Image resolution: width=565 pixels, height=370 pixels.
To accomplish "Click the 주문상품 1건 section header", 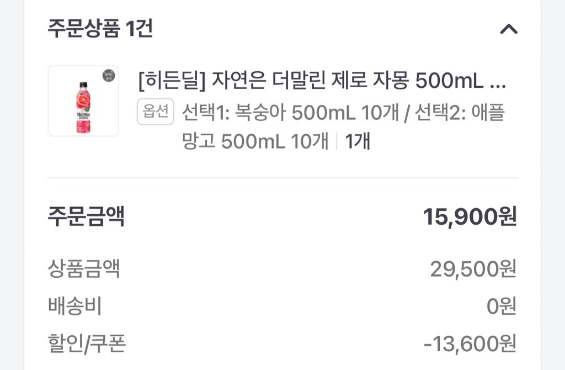I will [x=100, y=29].
